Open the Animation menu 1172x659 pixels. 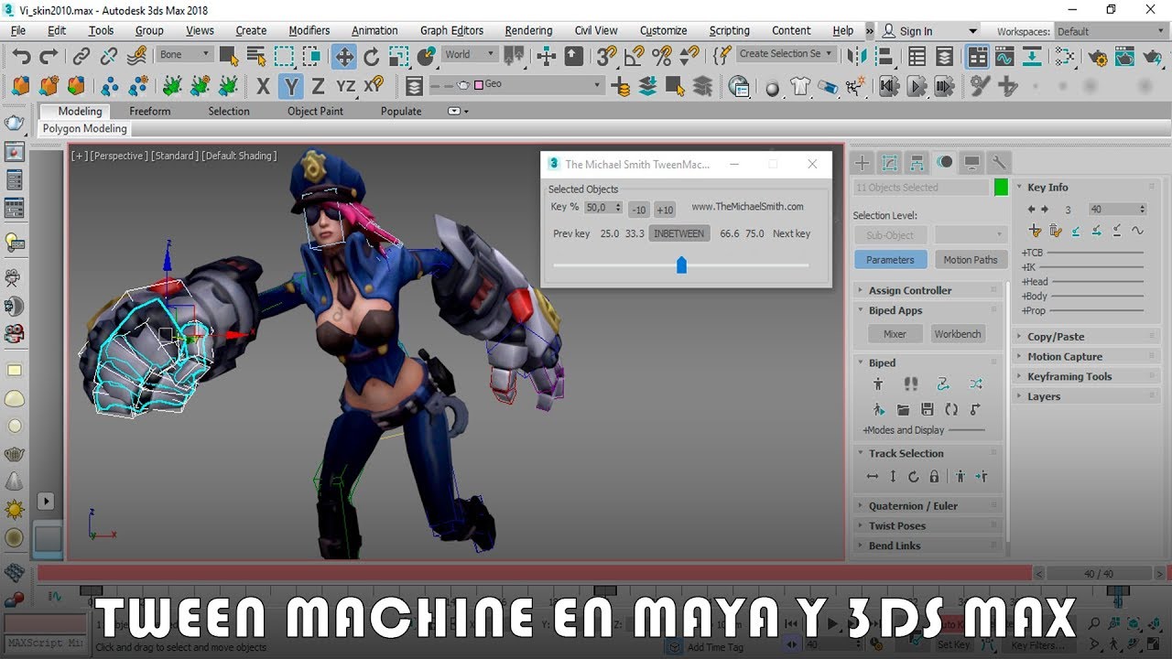click(374, 30)
